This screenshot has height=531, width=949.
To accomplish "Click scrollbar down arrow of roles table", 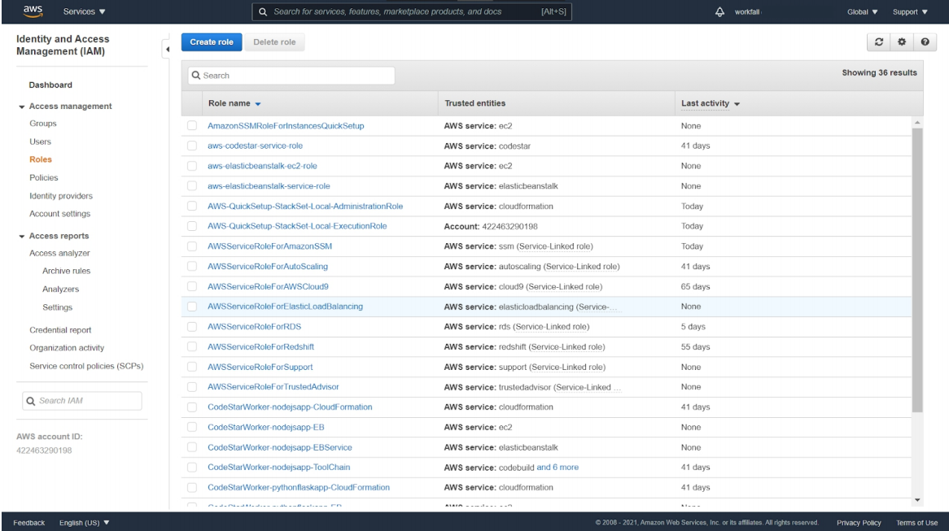I will pos(917,500).
